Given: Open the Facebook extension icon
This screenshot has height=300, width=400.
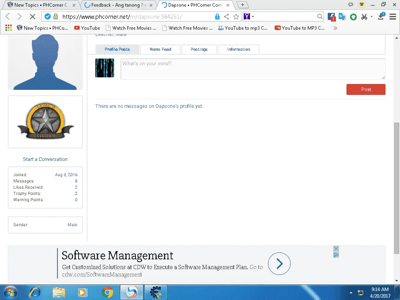Looking at the screenshot, I should (x=331, y=17).
